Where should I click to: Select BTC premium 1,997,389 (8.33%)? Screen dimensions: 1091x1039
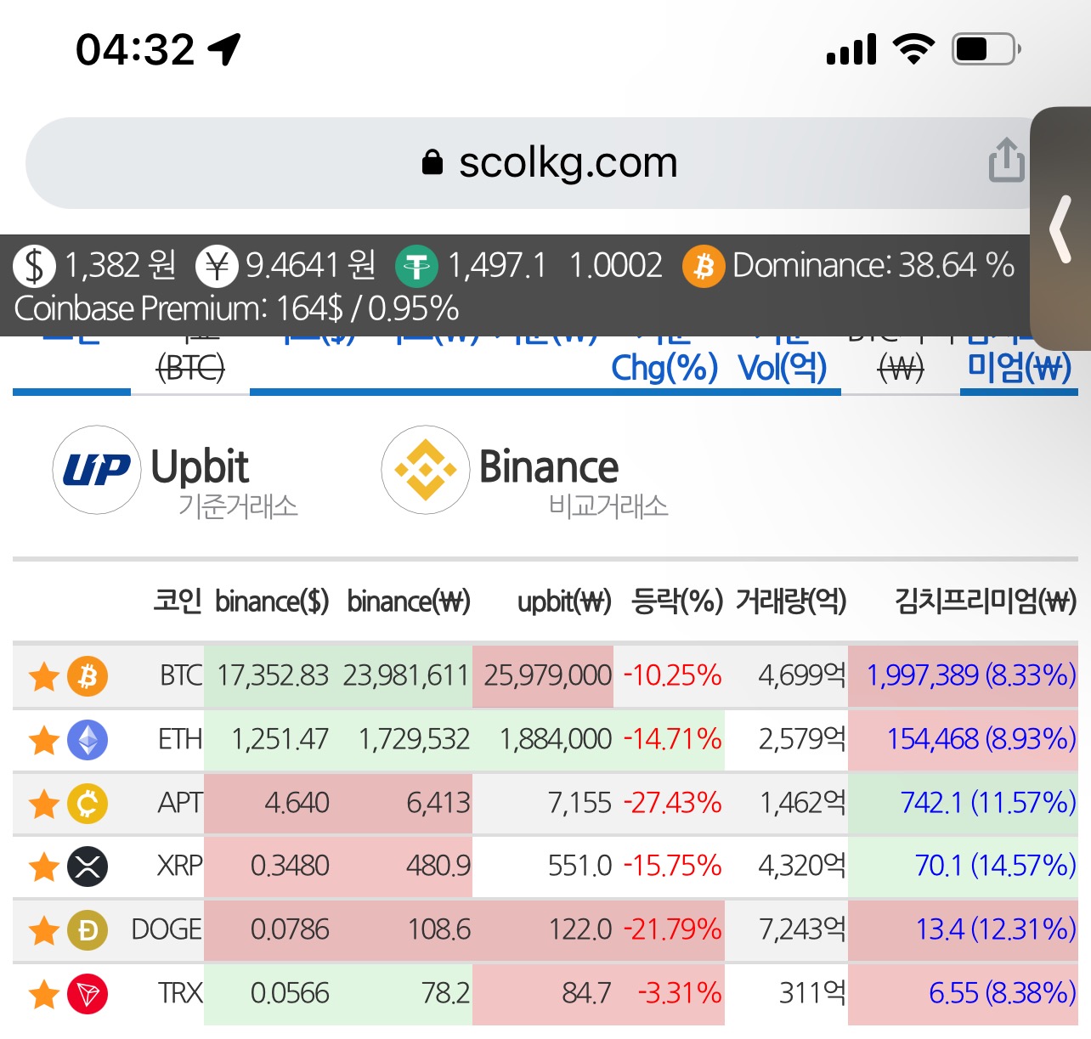coord(971,676)
